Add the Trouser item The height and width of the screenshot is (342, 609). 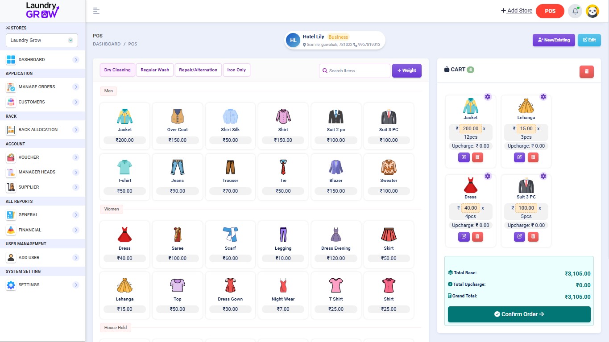(230, 177)
